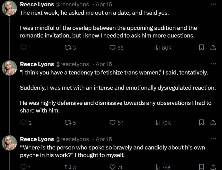The image size is (222, 170).
Task: Share the tweet with 79K views
Action: pyautogui.click(x=213, y=122)
